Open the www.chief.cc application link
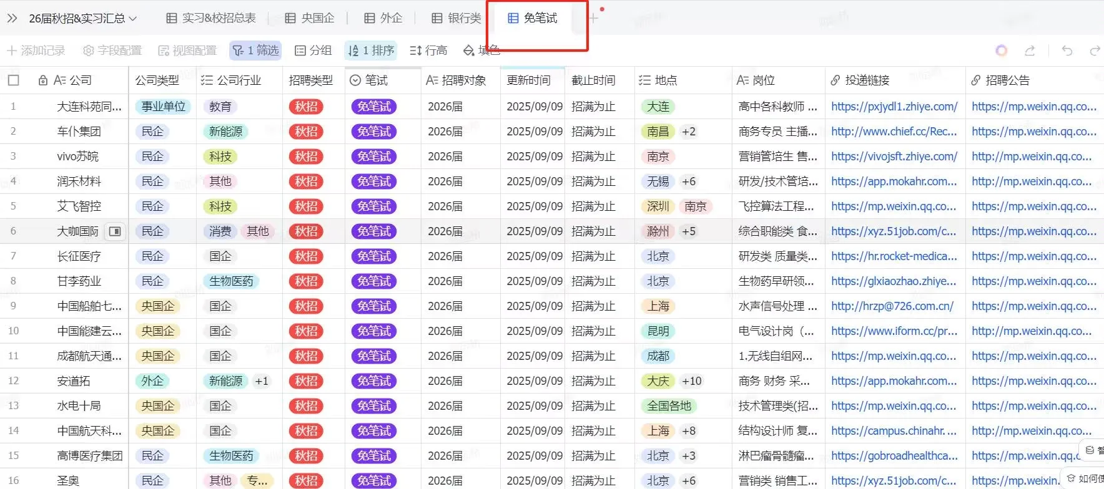This screenshot has width=1104, height=489. click(894, 132)
